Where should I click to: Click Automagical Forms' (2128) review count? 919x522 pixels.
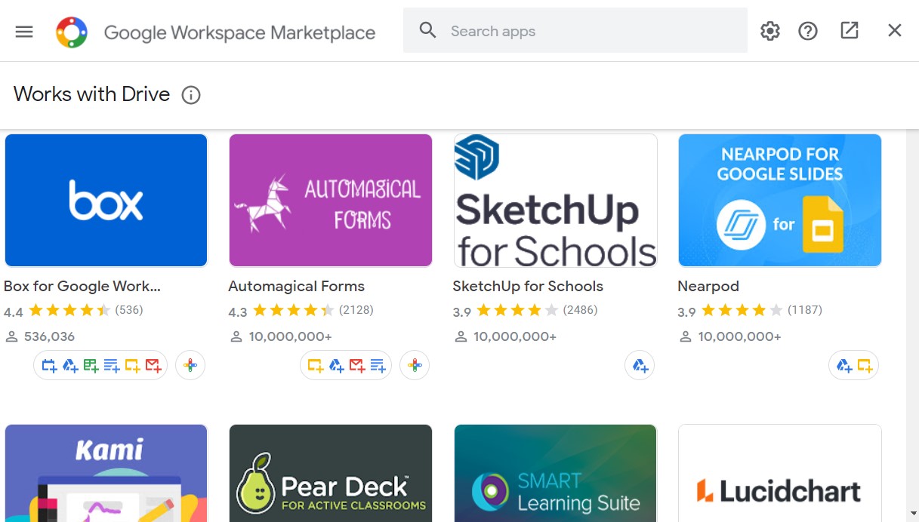point(356,310)
